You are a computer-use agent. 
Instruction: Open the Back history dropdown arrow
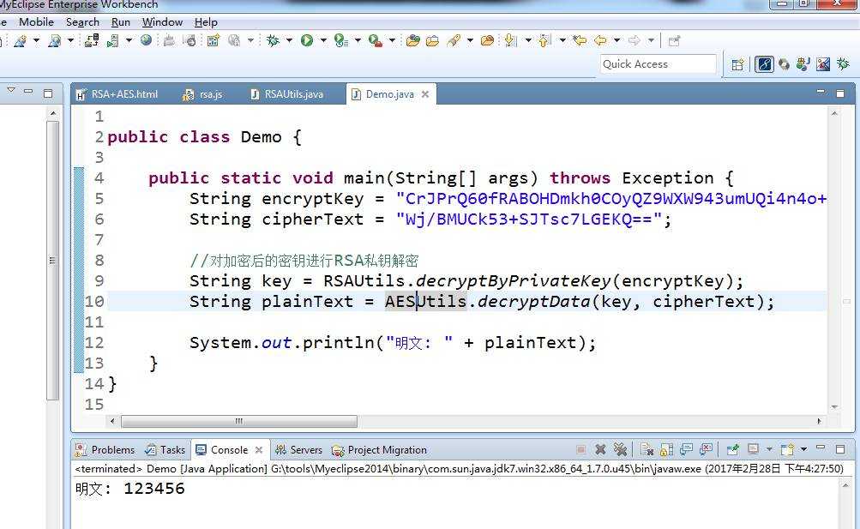[x=617, y=40]
